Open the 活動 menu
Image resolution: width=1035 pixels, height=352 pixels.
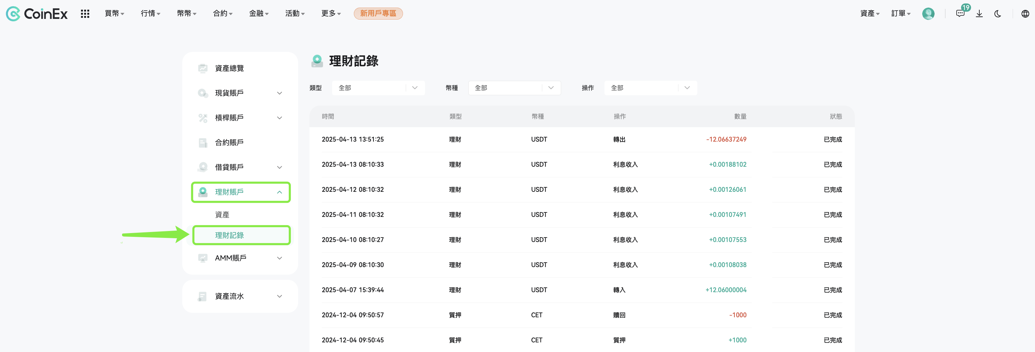click(295, 14)
